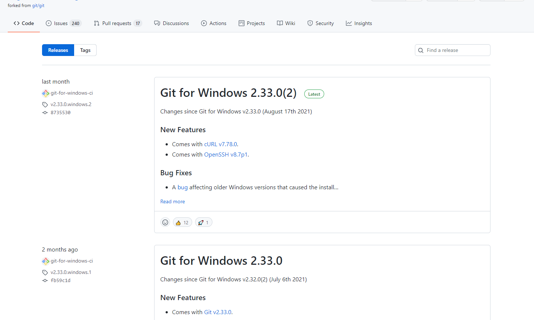
Task: Toggle the rocket reaction with 1
Action: tap(204, 222)
